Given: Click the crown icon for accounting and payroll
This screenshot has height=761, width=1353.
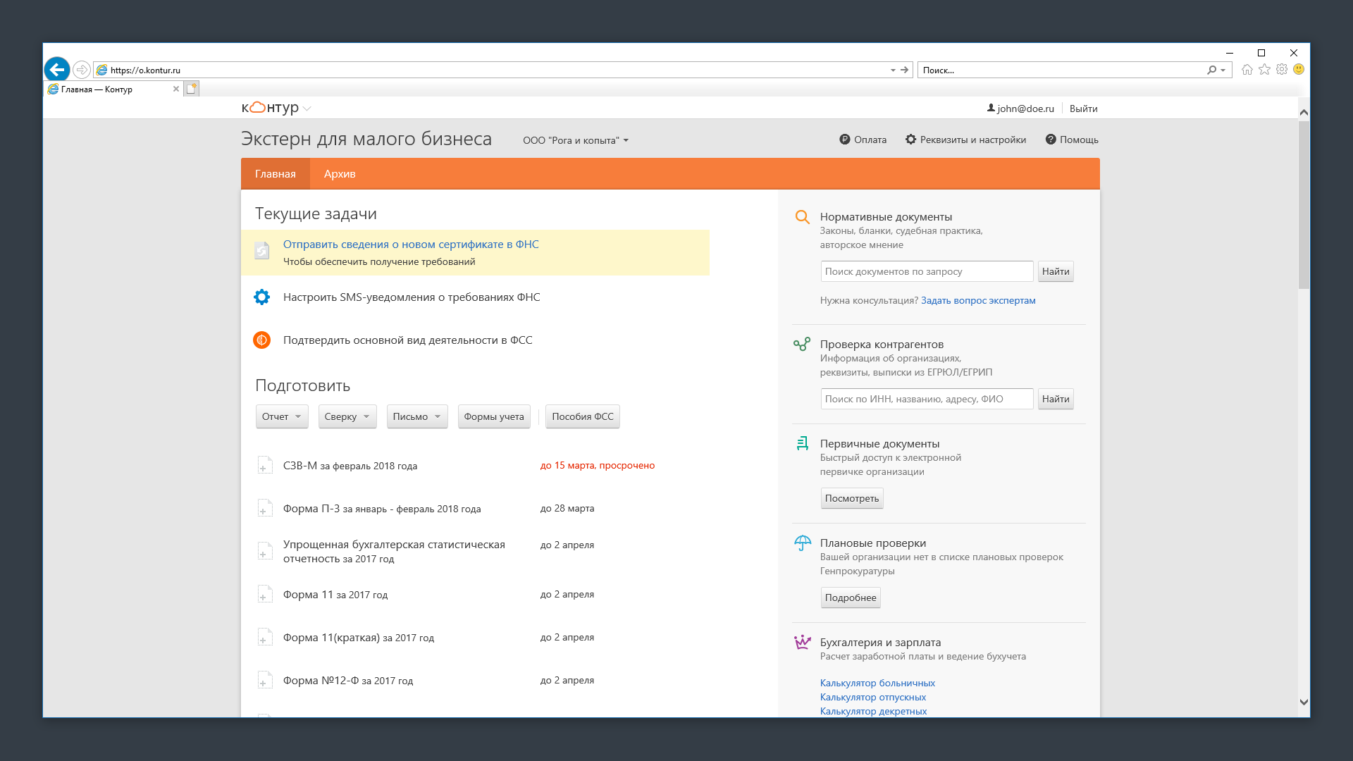Looking at the screenshot, I should click(802, 643).
